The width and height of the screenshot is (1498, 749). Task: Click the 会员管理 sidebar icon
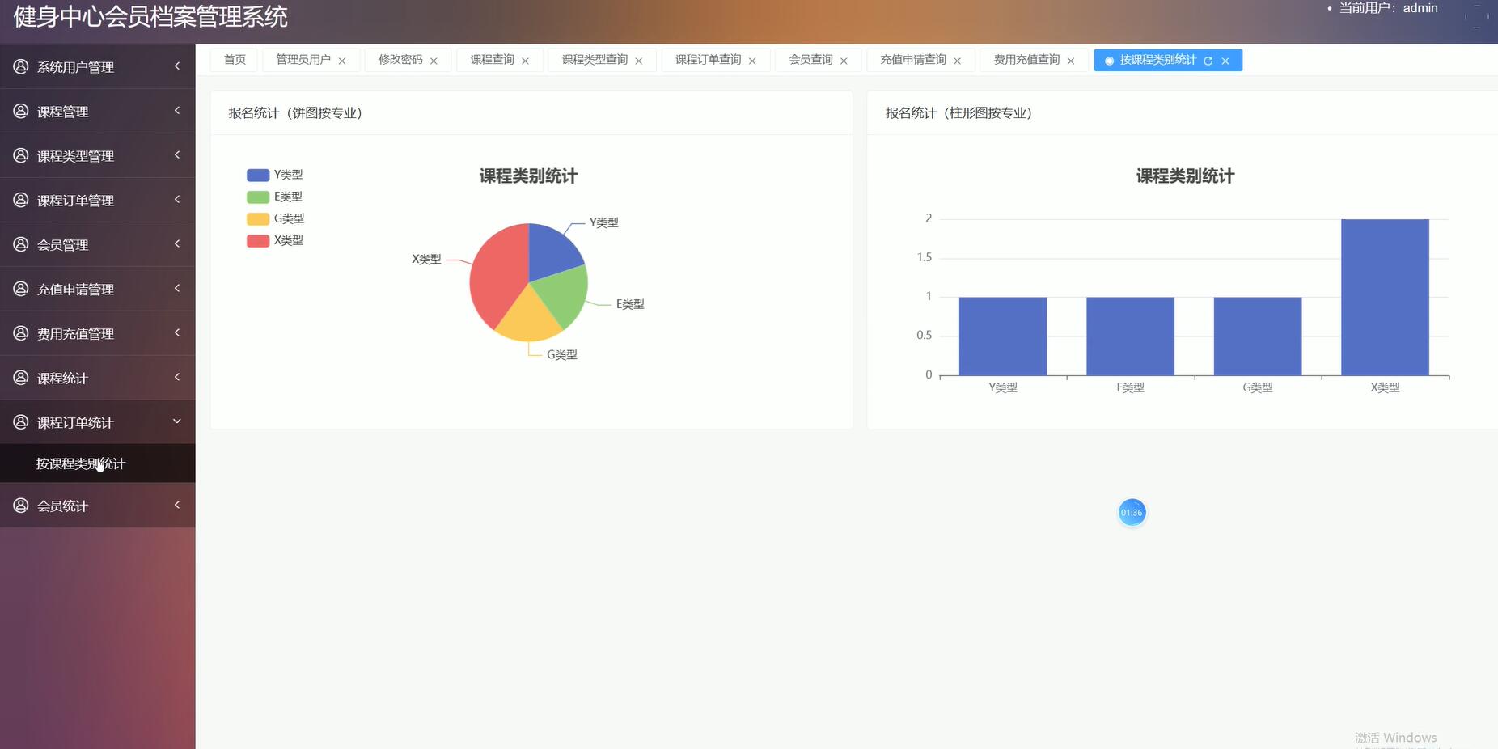20,244
